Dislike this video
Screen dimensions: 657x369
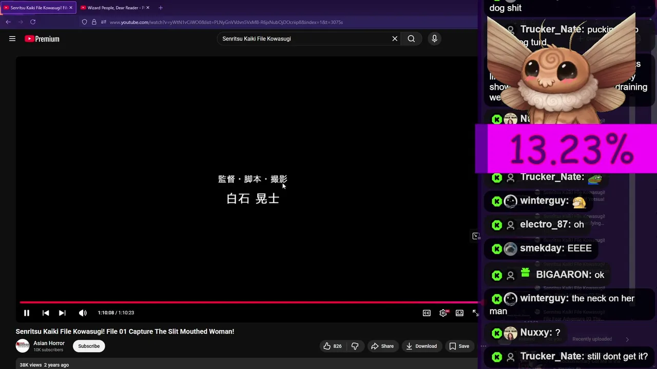tap(355, 346)
